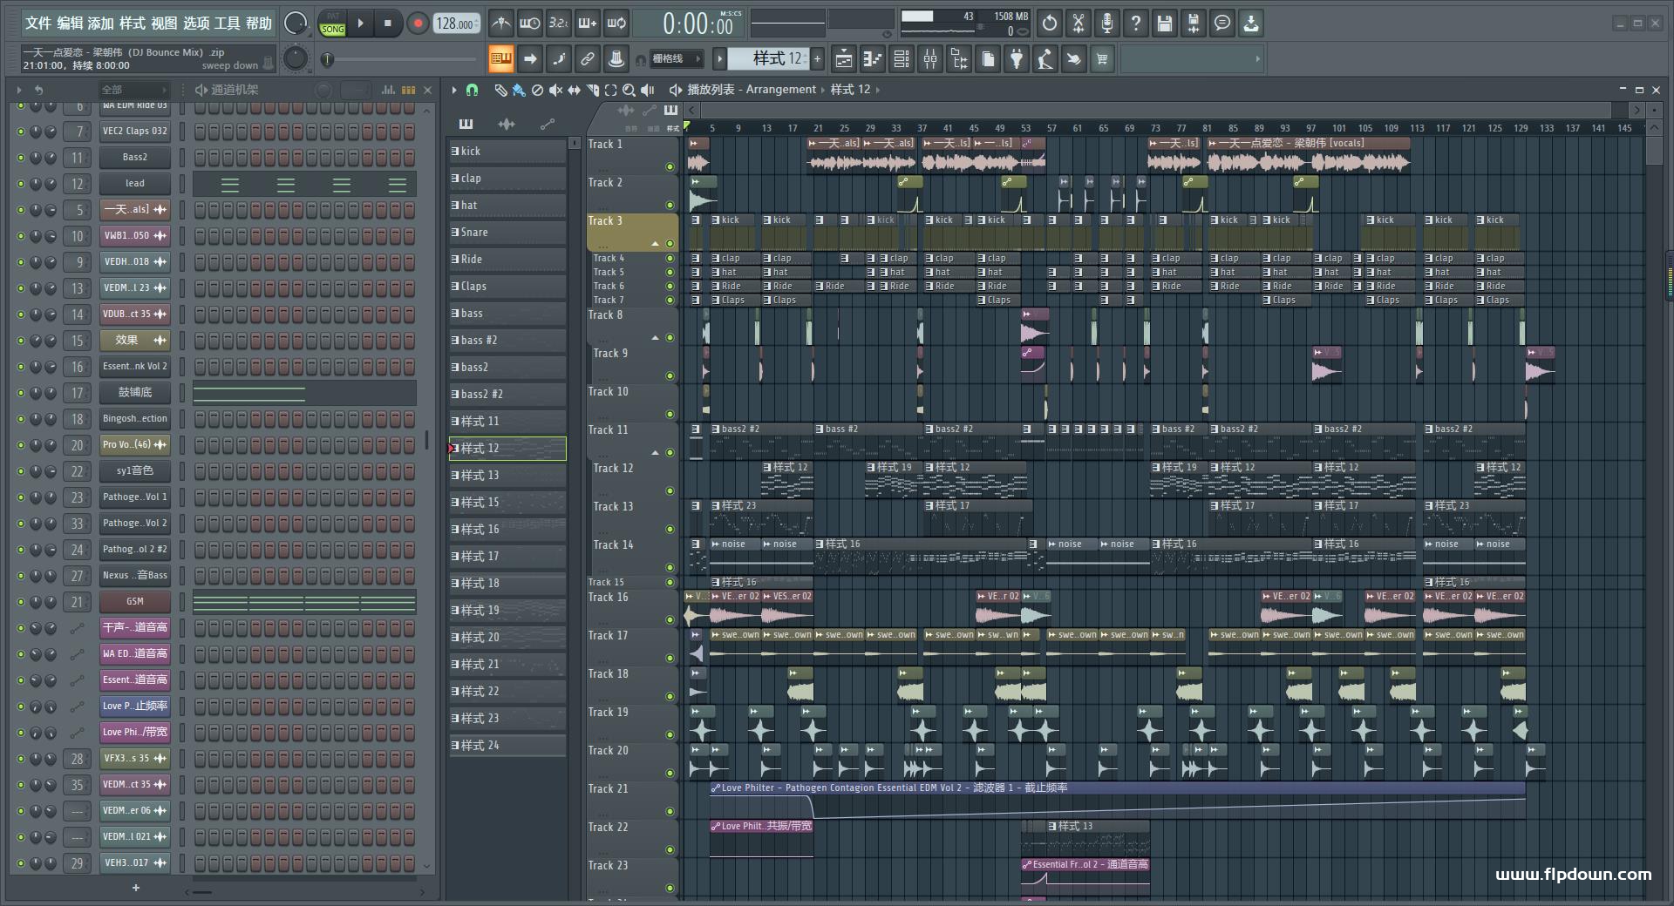The width and height of the screenshot is (1674, 906).
Task: Open the mixer view icon
Action: point(930,59)
